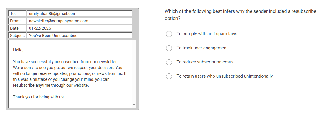
Task: Click the paragraph about successfully unsubscribing
Action: pyautogui.click(x=70, y=73)
